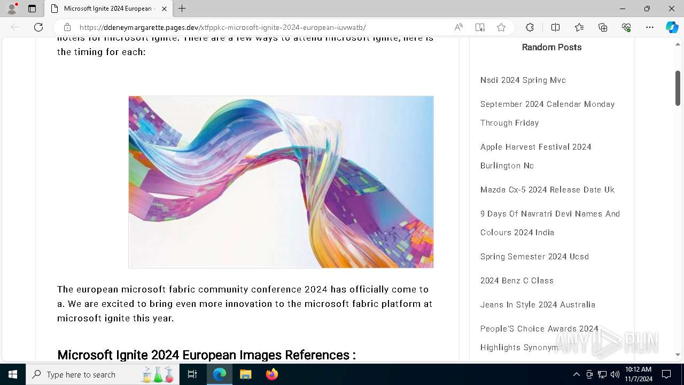Click the page vertical scrollbar thumb
Viewport: 684px width, 385px height.
pyautogui.click(x=678, y=88)
